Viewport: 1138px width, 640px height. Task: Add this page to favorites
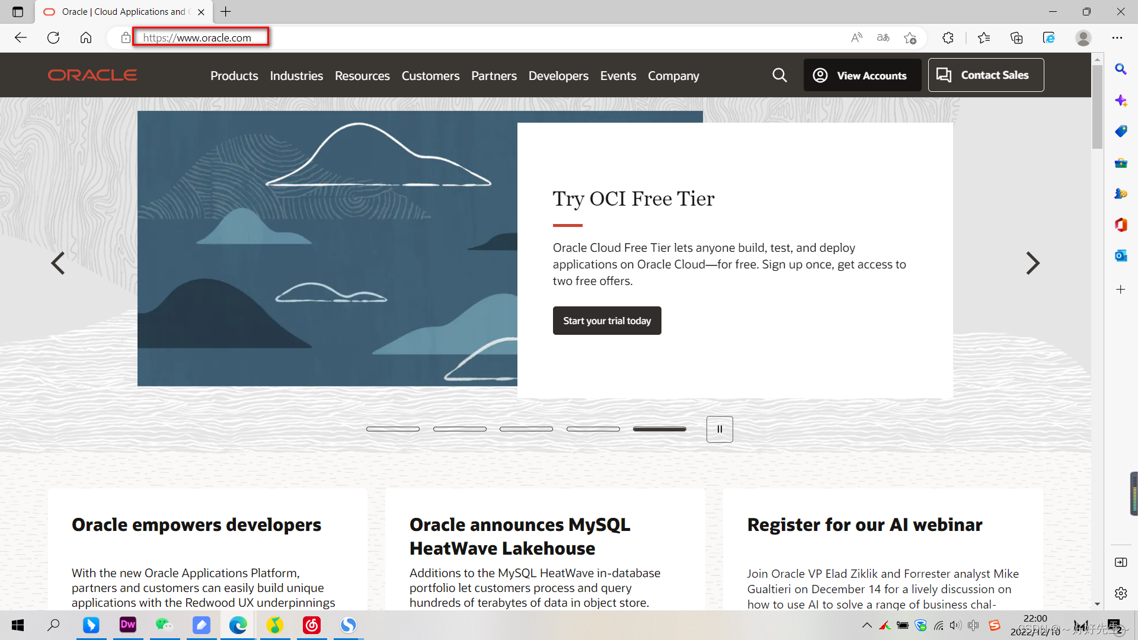pyautogui.click(x=910, y=38)
